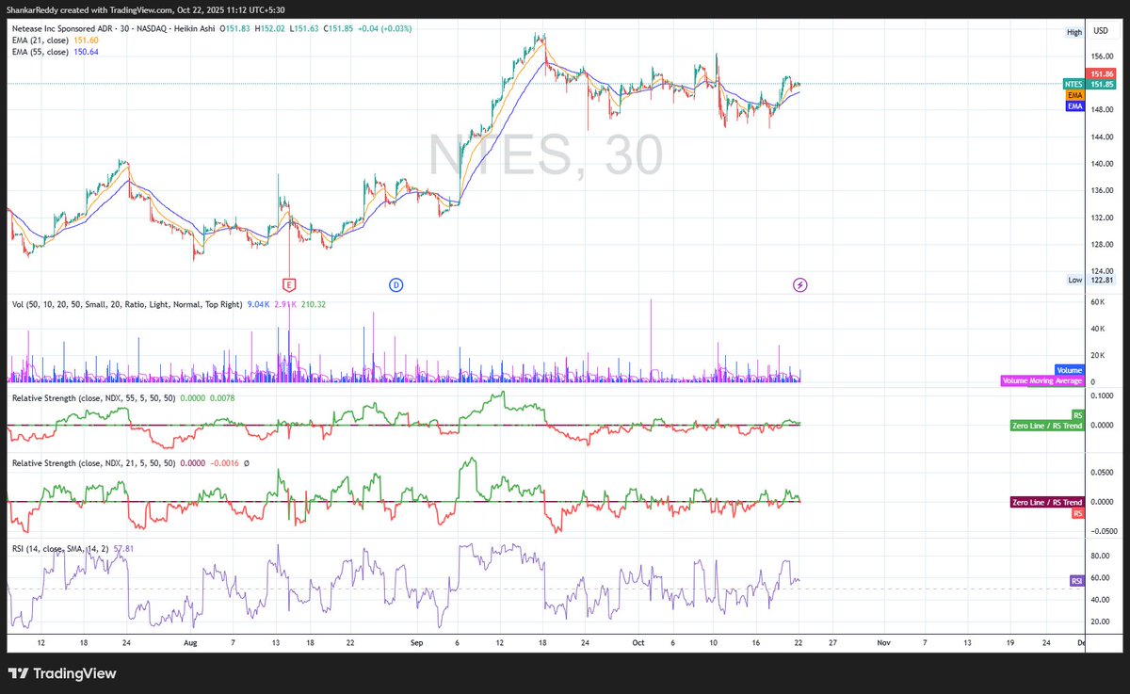Click the 144.00 price axis value
Screen dimensions: 1130x694
1101,137
